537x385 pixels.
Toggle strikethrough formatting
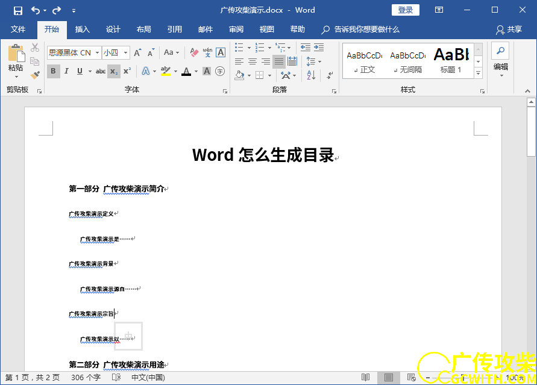coord(100,71)
